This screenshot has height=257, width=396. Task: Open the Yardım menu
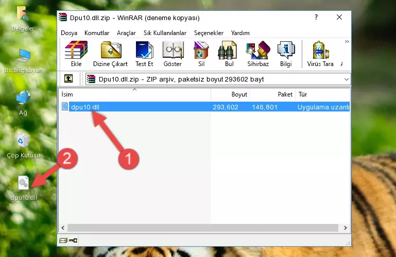(240, 33)
